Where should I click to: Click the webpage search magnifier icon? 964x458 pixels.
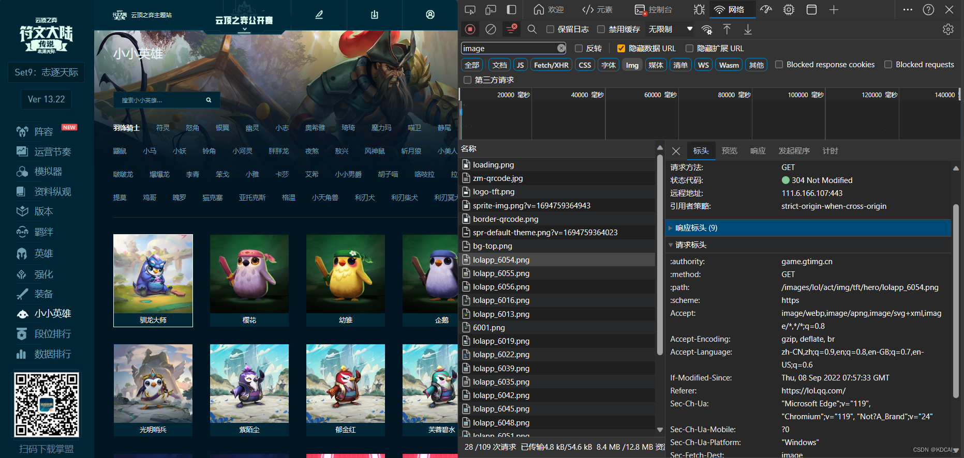coord(209,100)
